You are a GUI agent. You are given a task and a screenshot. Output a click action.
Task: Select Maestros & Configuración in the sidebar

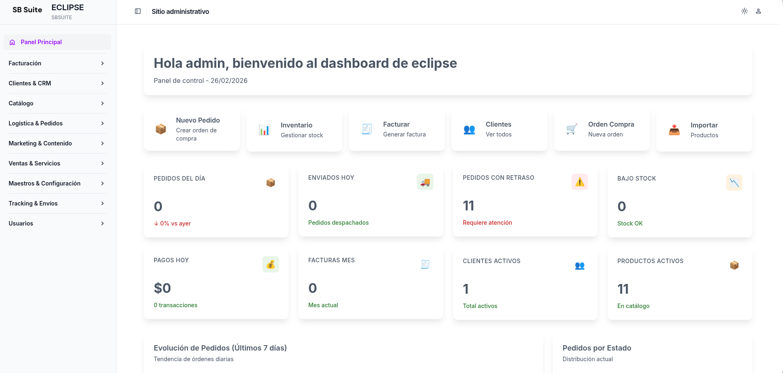[57, 183]
